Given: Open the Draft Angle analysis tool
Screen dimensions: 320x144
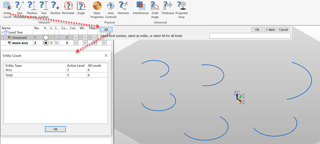Looking at the screenshot, I should click(155, 10).
